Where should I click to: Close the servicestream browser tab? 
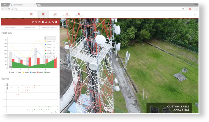pos(35,5)
